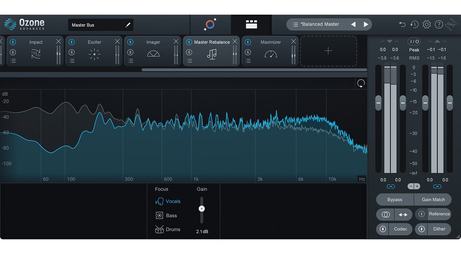
Task: Click the Gain Match button
Action: pos(433,200)
